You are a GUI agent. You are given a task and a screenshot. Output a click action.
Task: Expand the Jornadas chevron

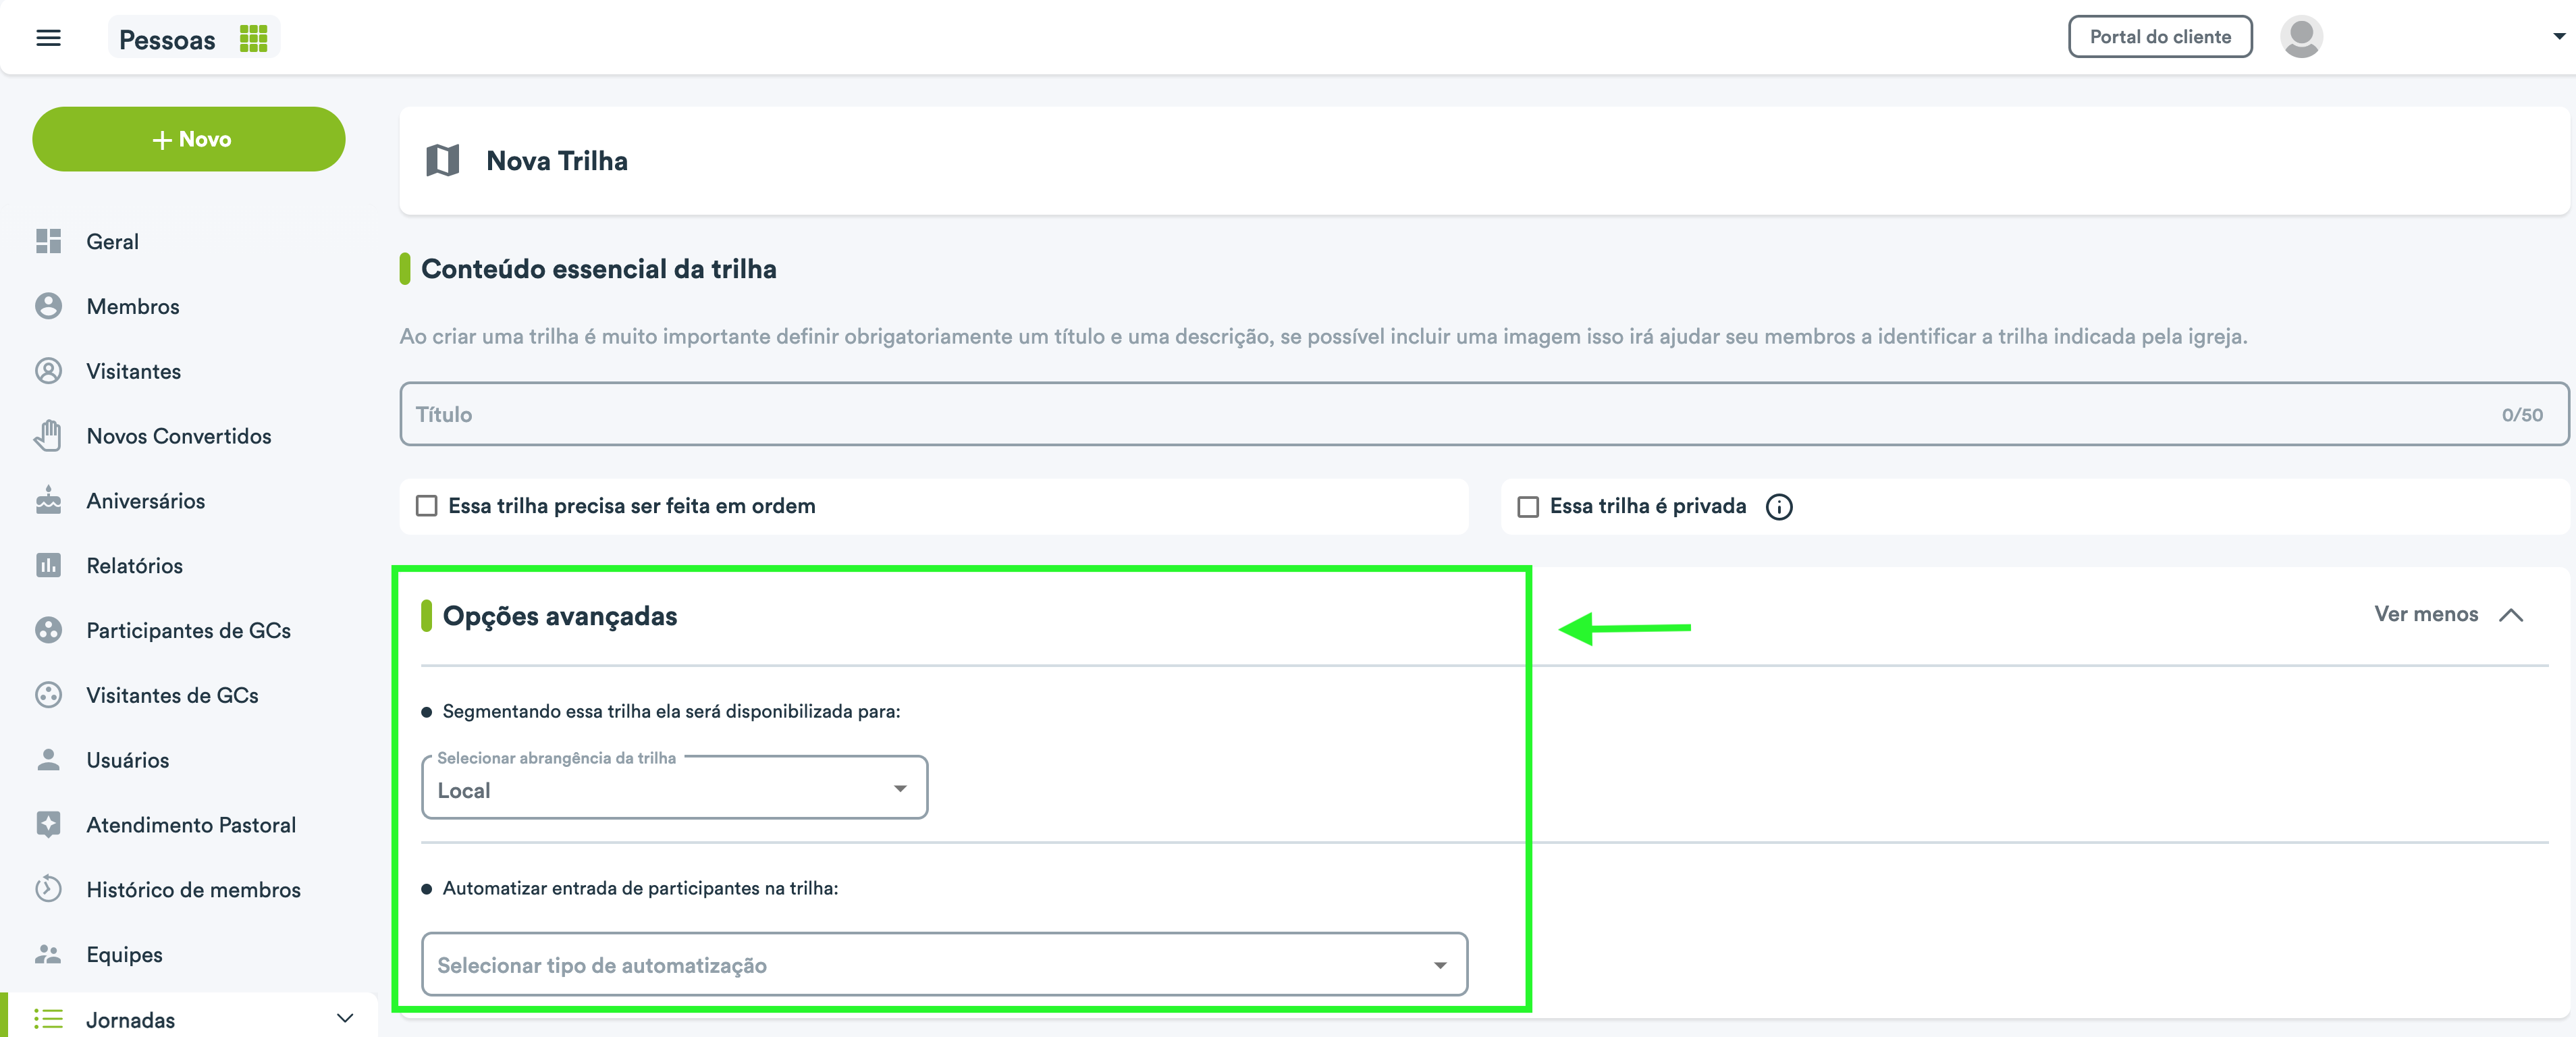click(x=345, y=1019)
